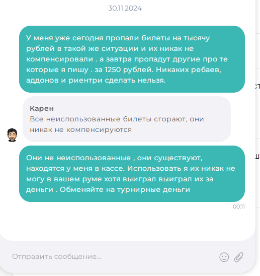Click the message starting 'Они не неиспользованные'

tap(132, 174)
